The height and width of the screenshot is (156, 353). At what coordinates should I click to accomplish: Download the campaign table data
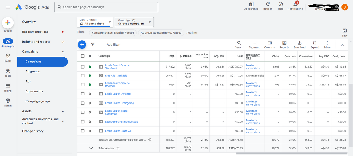pyautogui.click(x=299, y=43)
